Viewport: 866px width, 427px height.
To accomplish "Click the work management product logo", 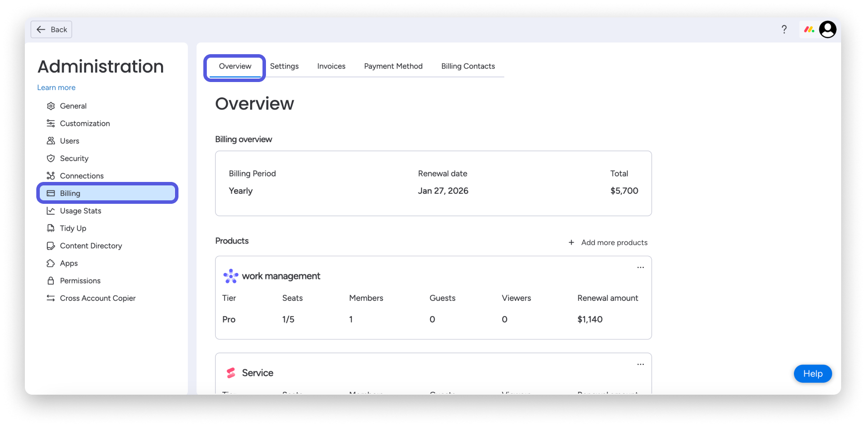I will 231,276.
